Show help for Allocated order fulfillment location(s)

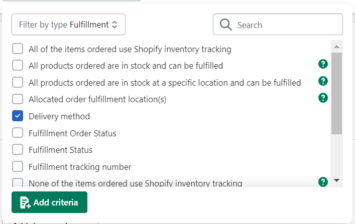pos(323,98)
